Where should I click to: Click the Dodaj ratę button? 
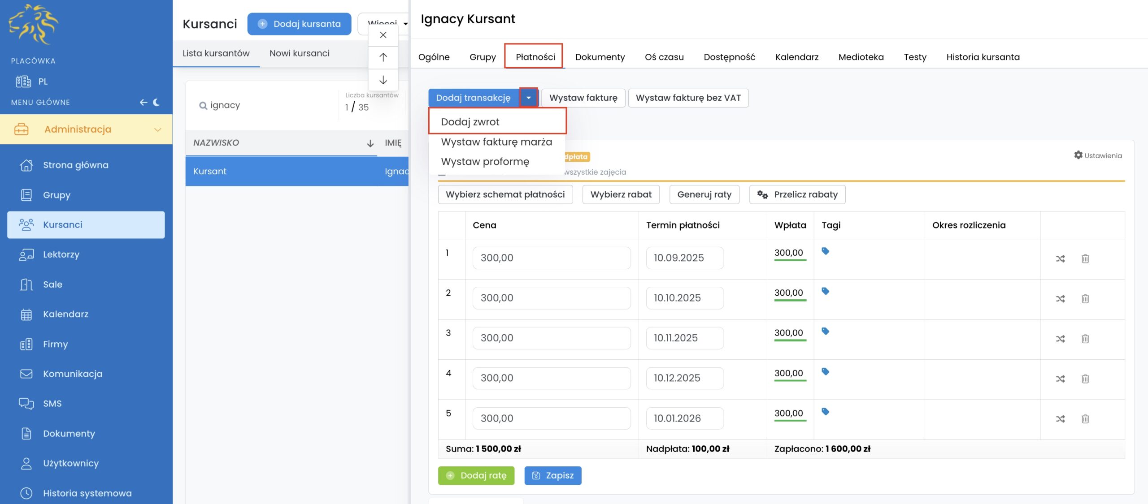[x=476, y=475]
